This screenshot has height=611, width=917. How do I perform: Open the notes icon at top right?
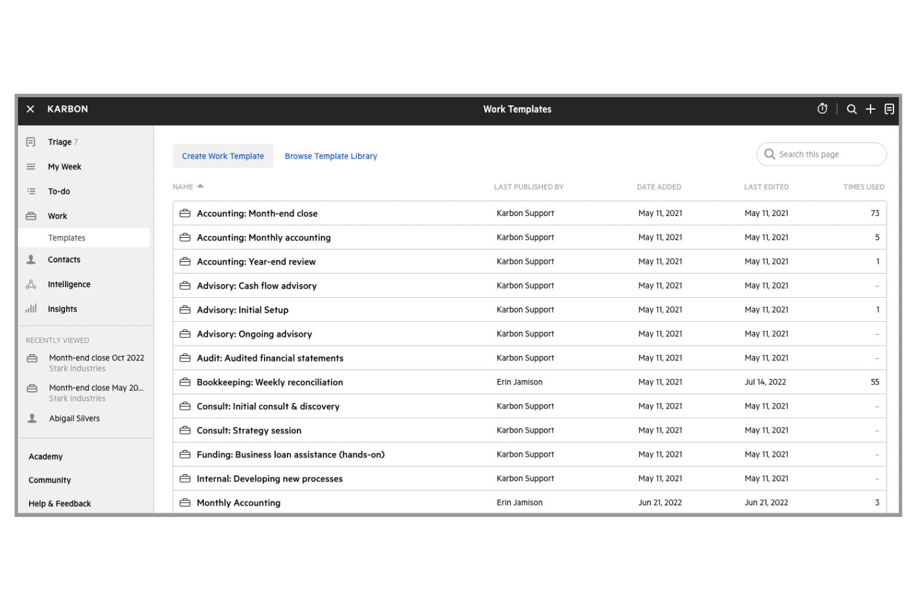pos(890,109)
